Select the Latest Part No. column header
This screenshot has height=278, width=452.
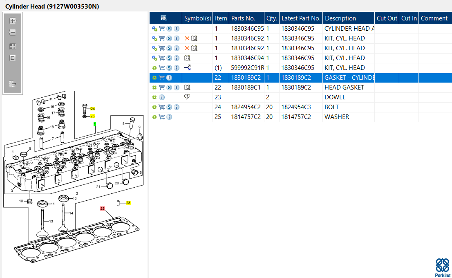coord(301,18)
